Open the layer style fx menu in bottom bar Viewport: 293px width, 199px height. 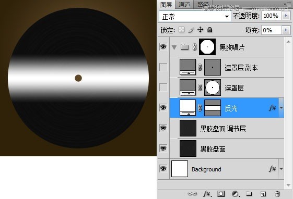pyautogui.click(x=207, y=194)
